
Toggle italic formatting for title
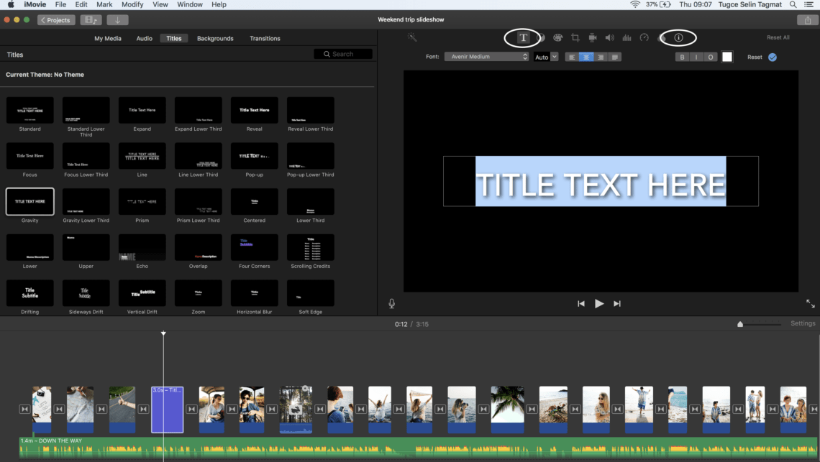(x=696, y=57)
